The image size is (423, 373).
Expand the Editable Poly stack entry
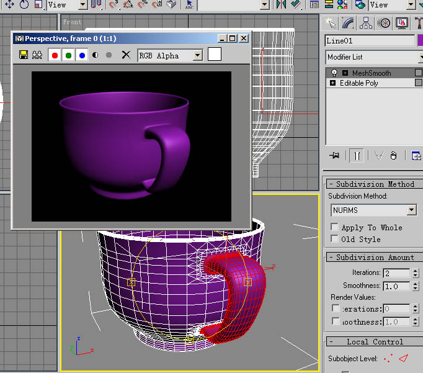pos(332,83)
